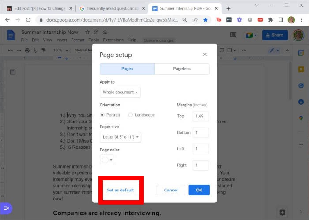
Task: Click the spell check icon
Action: pyautogui.click(x=35, y=51)
